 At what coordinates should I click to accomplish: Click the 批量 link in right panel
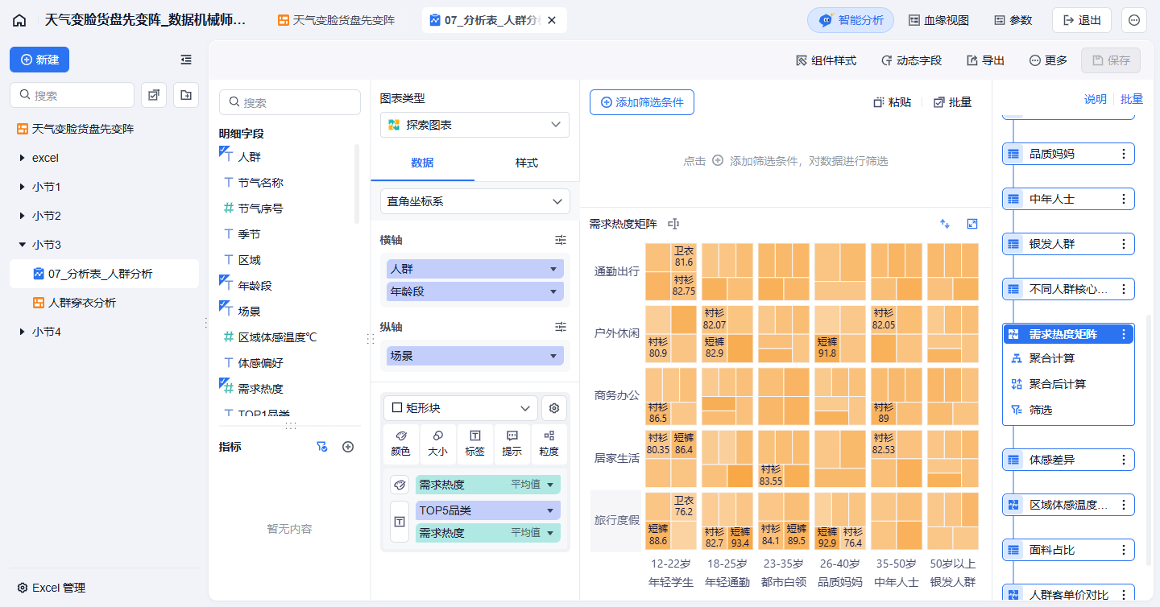[x=1132, y=99]
